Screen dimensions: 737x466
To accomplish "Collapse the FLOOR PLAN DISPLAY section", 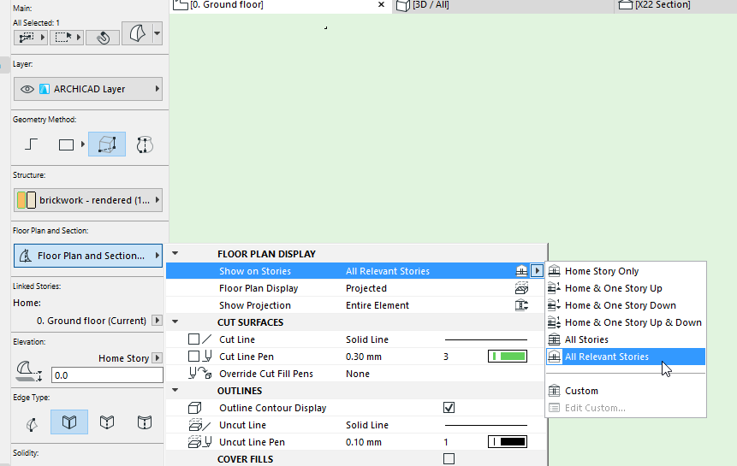I will 175,253.
